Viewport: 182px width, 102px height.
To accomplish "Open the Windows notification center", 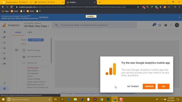I will click(x=178, y=99).
